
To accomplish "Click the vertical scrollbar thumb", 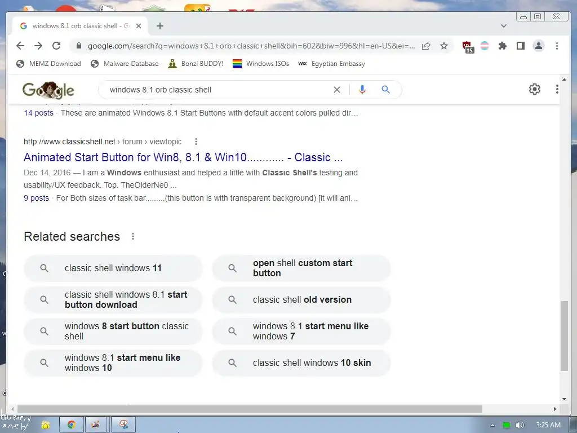I will [564, 336].
